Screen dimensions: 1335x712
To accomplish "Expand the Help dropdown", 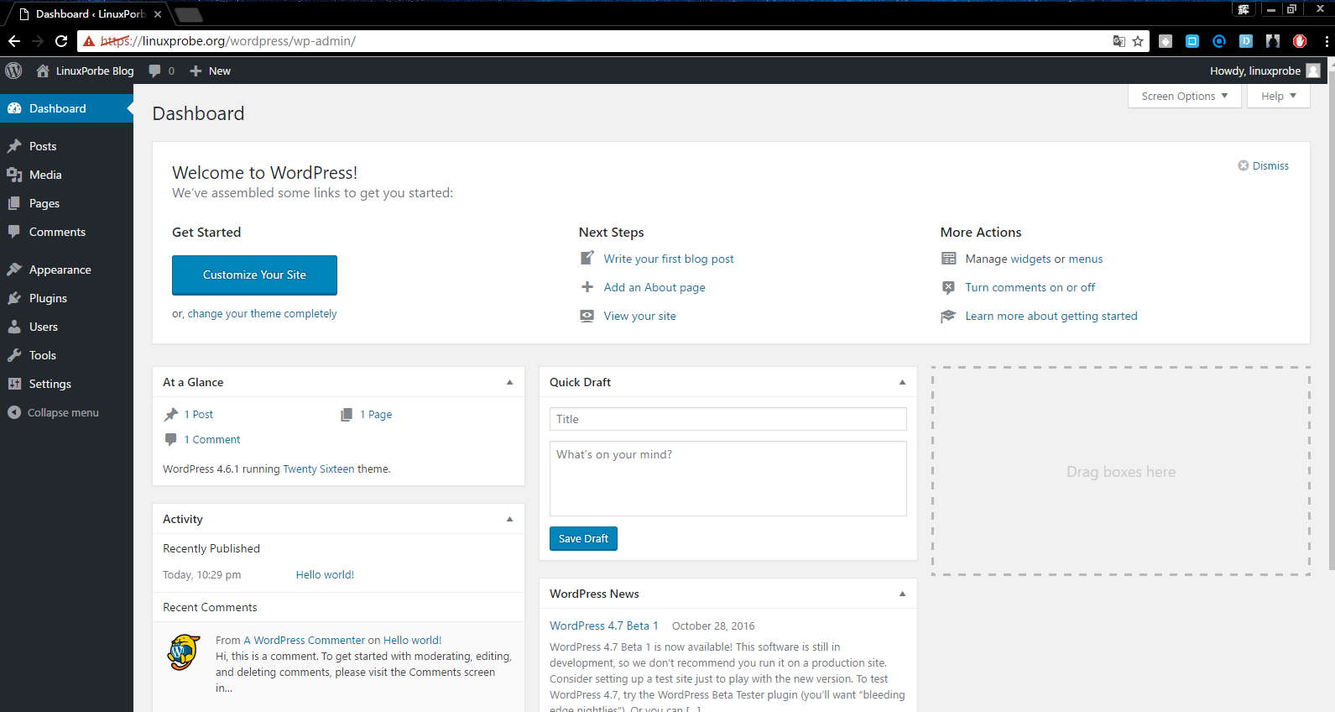I will (1279, 96).
